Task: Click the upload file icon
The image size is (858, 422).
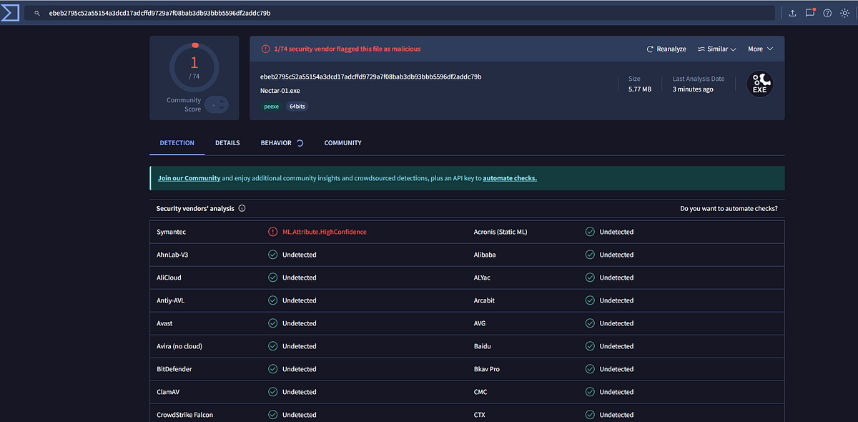Action: pyautogui.click(x=792, y=13)
